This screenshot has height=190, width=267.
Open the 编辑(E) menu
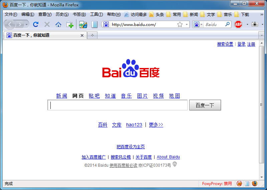coord(28,14)
